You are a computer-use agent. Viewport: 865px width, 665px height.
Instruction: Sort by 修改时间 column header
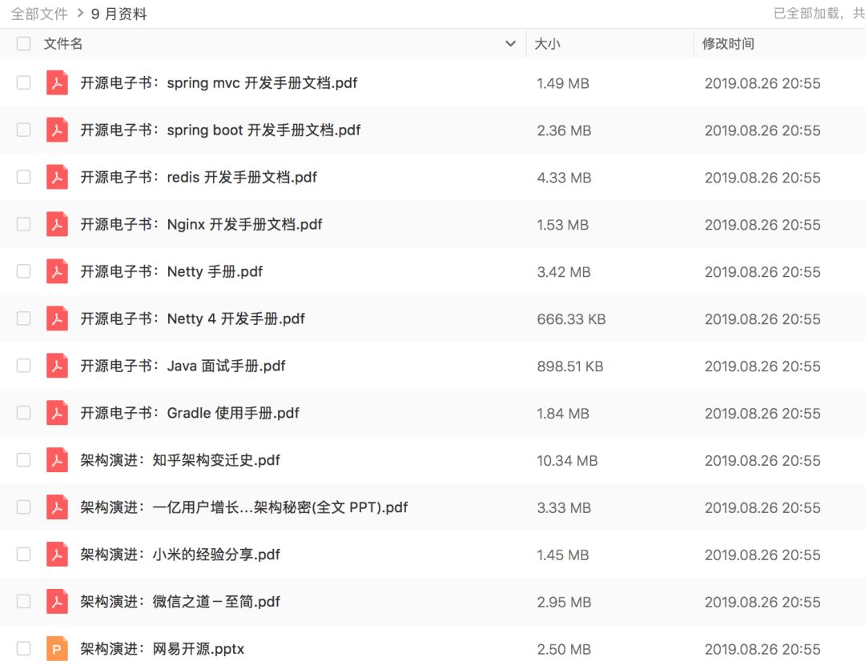click(728, 43)
